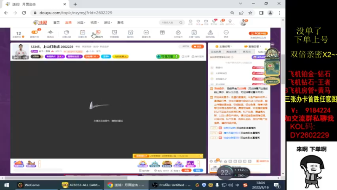Screen dimensions: 337x190
Task: Open the Chrome tab list chevron
Action: click(241, 4)
